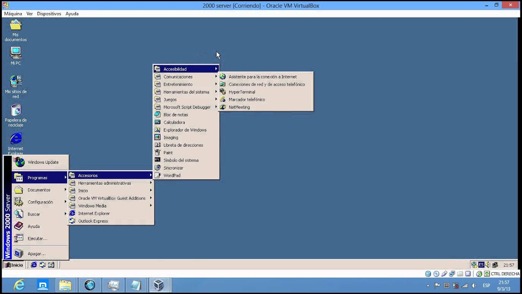Image resolution: width=522 pixels, height=294 pixels.
Task: Open Buscar in Start menu
Action: pyautogui.click(x=40, y=214)
